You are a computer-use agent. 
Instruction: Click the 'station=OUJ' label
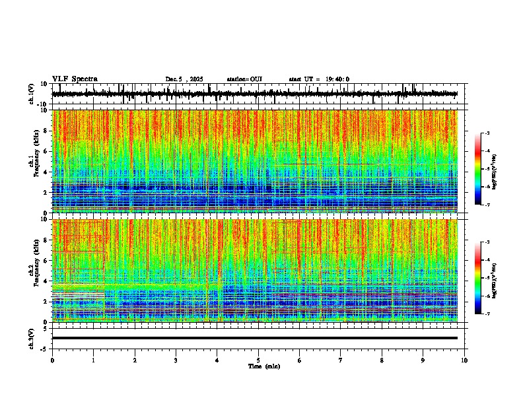(244, 79)
